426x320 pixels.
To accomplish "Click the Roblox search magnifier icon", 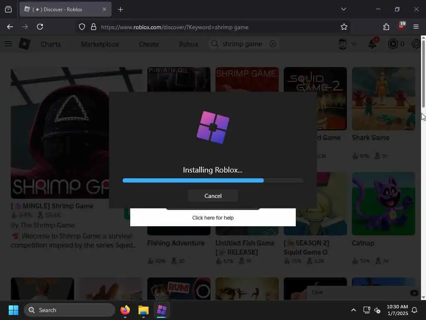I will 215,44.
